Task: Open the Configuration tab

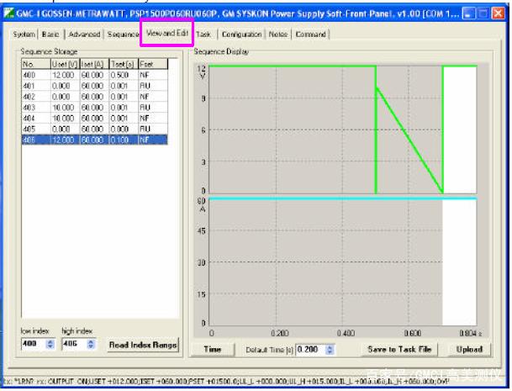Action: pyautogui.click(x=241, y=34)
